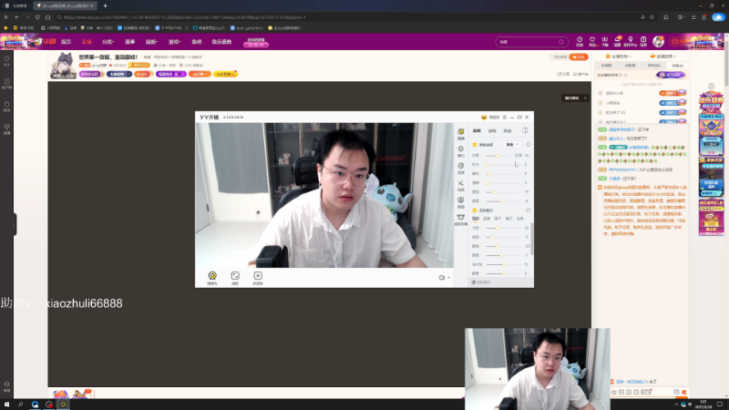Select the hexagon layers icon in YY sidebar
729x410 pixels.
461,150
